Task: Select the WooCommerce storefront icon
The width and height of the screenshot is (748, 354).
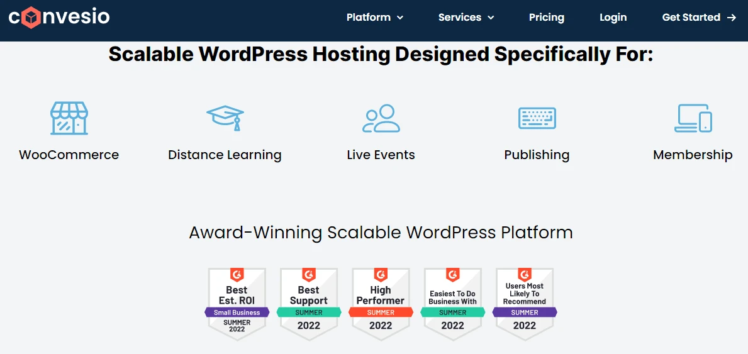Action: click(69, 118)
